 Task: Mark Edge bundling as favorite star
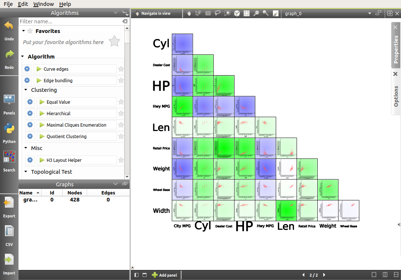pos(121,80)
